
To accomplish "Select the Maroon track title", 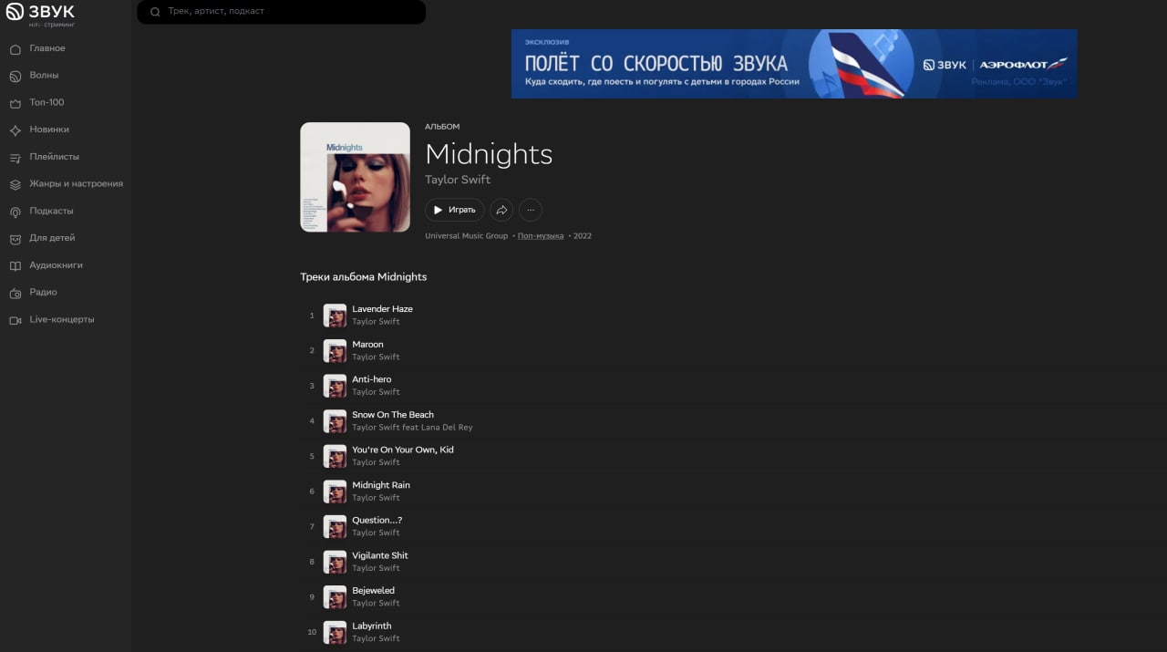I will [367, 345].
